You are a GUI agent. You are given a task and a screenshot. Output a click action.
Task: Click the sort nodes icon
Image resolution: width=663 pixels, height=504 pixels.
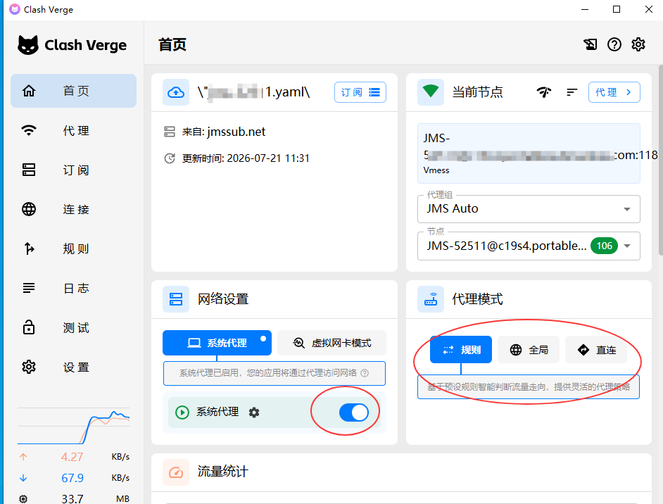[x=572, y=92]
